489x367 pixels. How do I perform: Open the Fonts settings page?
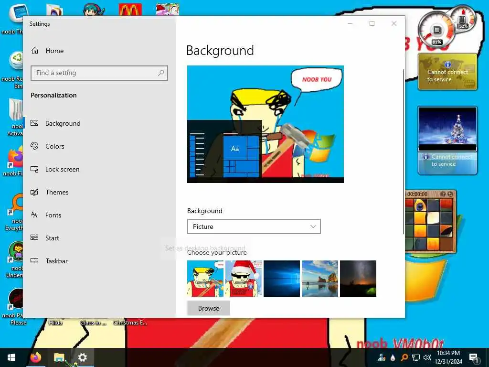pos(53,215)
